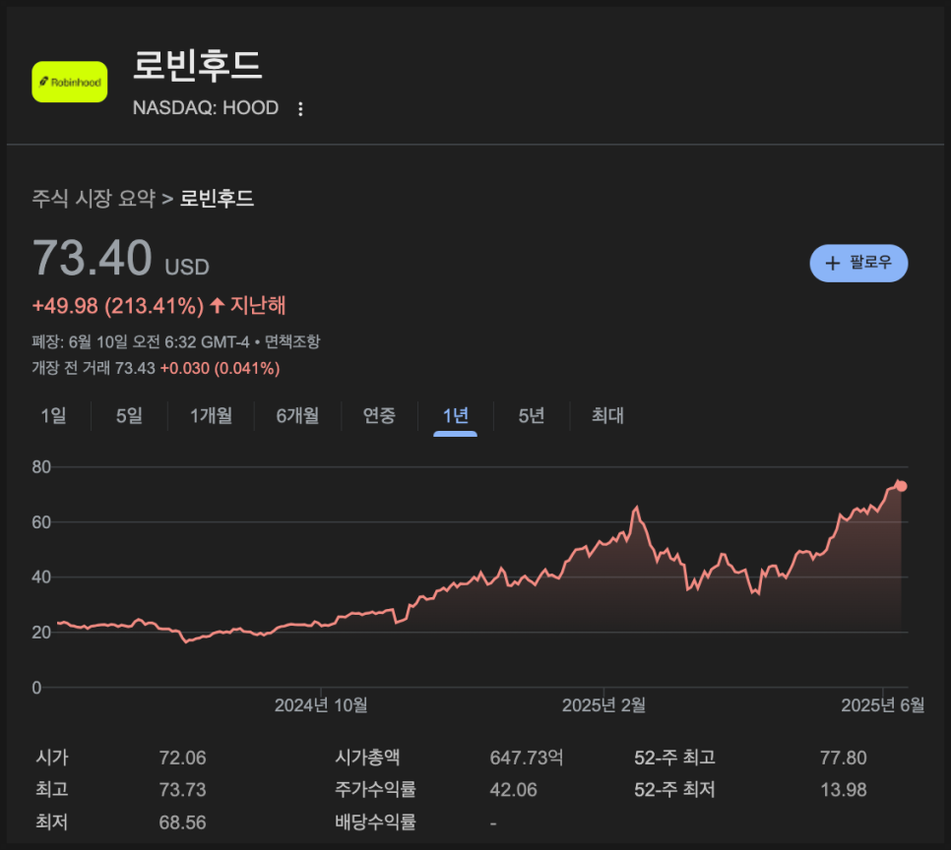Select the 1년 chart tab
Screen dimensions: 951x850
point(456,416)
